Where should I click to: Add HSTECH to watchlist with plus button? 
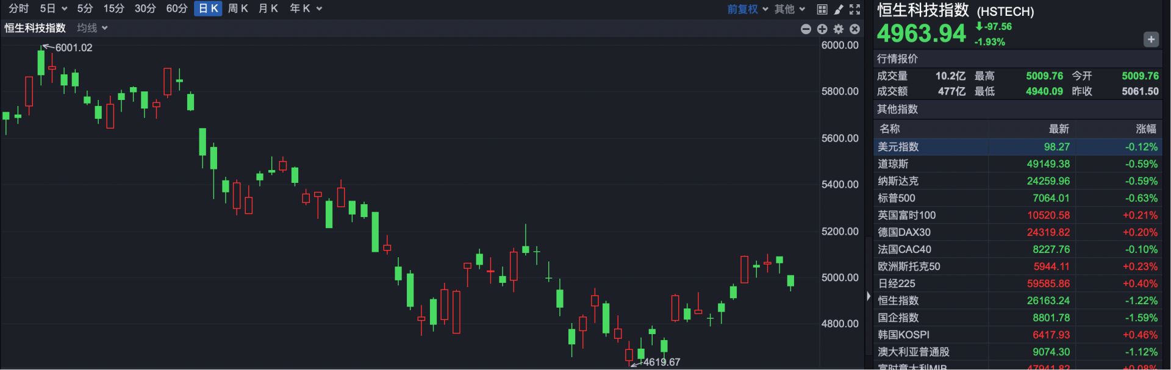pos(1150,40)
